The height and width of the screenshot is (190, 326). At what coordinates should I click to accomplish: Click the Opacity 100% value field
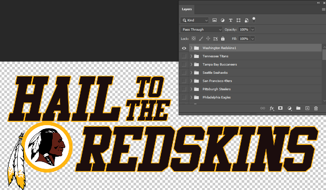point(244,30)
